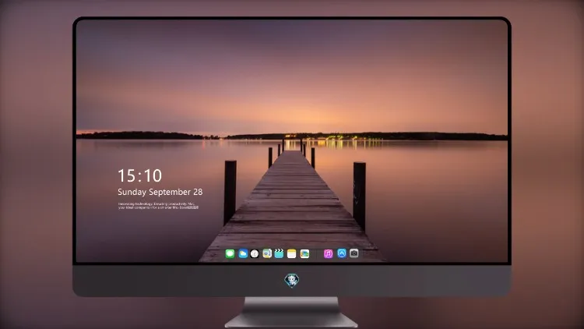The image size is (584, 329).
Task: Click the mascot logo on monitor chin
Action: [292, 281]
